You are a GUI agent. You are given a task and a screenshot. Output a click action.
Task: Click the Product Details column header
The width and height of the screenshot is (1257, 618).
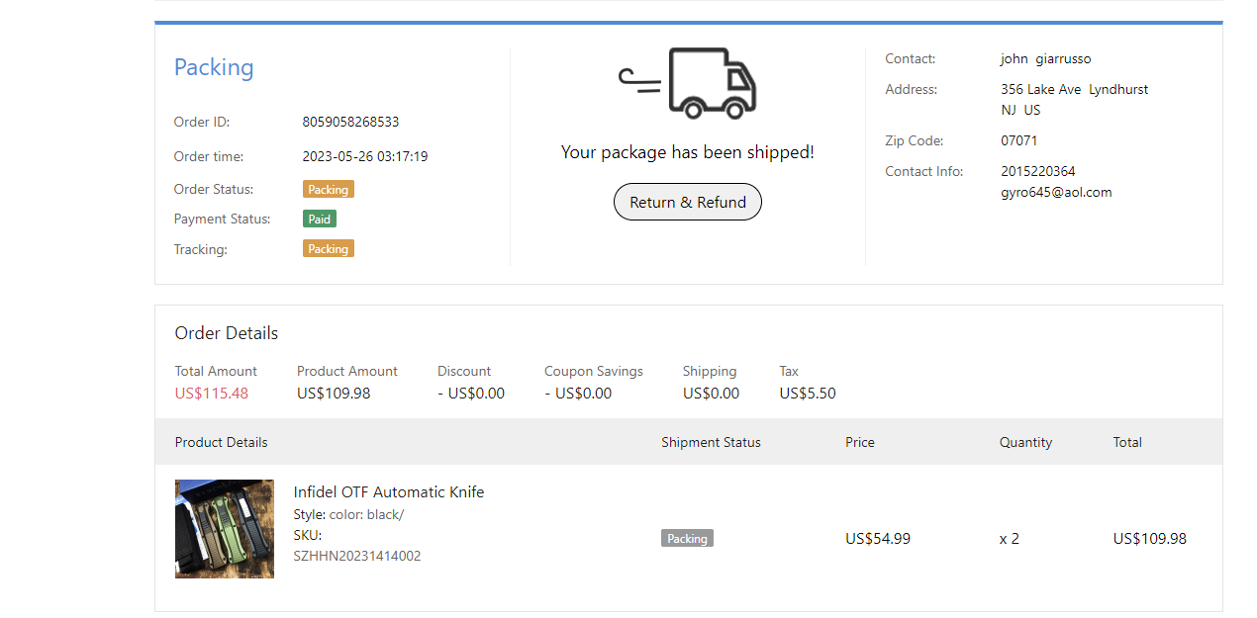pyautogui.click(x=221, y=442)
